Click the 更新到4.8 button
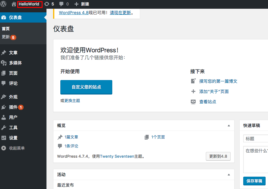This screenshot has height=189, width=268. click(218, 156)
